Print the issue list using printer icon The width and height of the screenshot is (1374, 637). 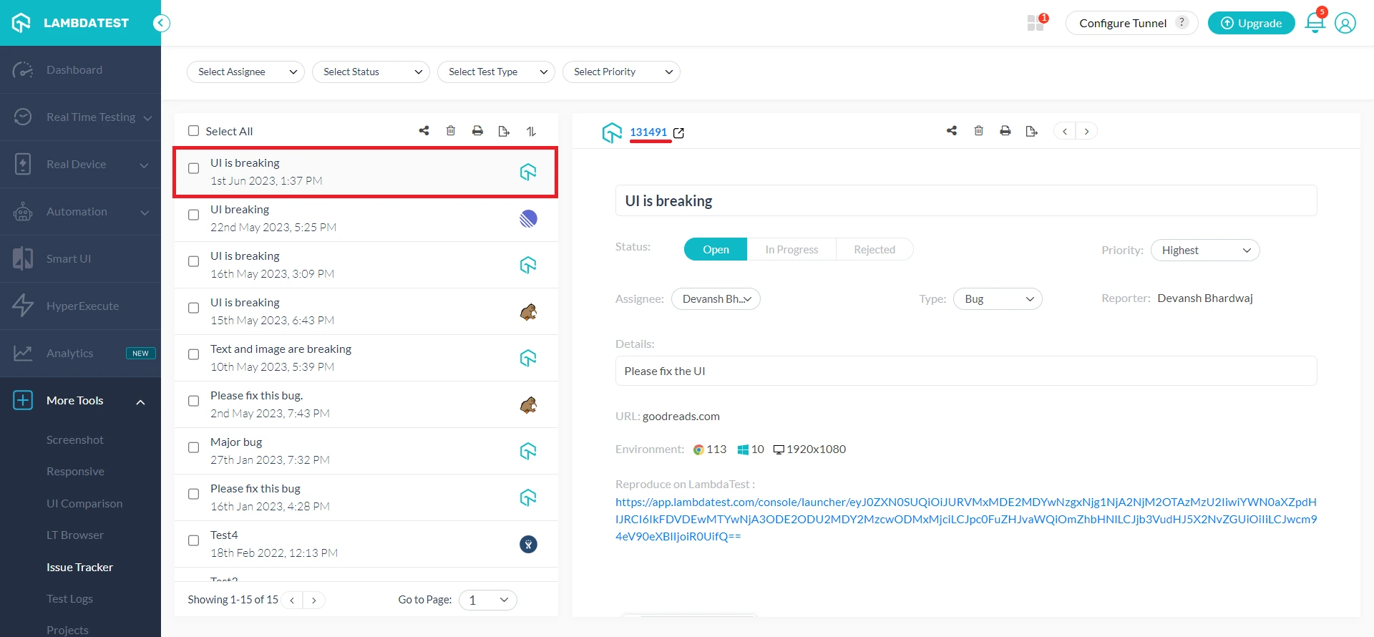[x=477, y=131]
